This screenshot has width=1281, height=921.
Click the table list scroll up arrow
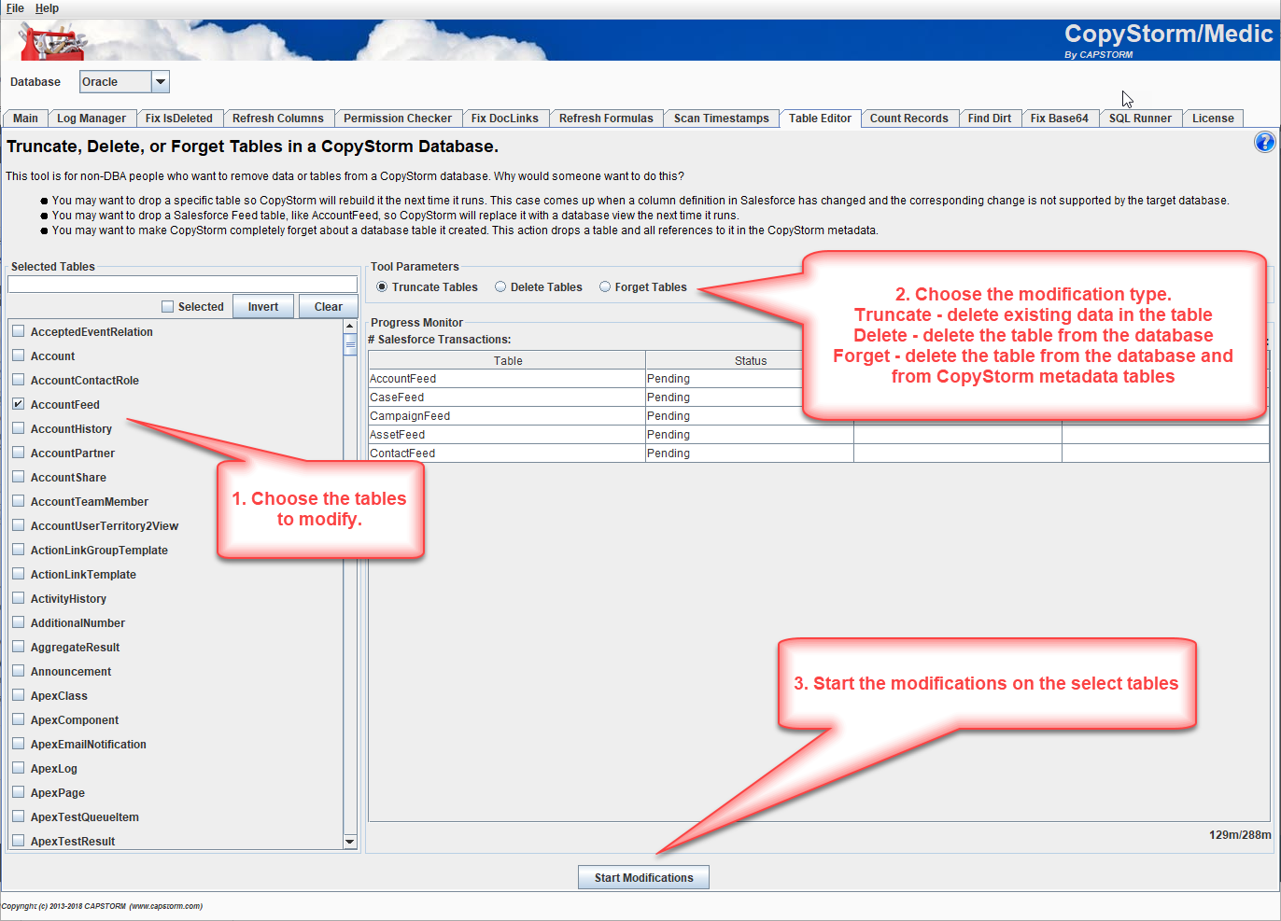[350, 327]
